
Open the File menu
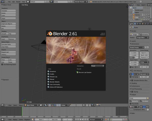[9, 2]
